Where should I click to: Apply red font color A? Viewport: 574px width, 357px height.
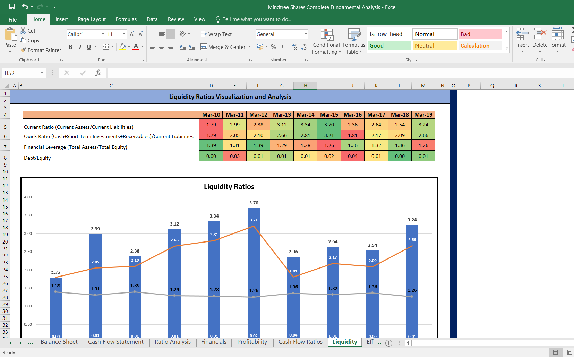136,46
